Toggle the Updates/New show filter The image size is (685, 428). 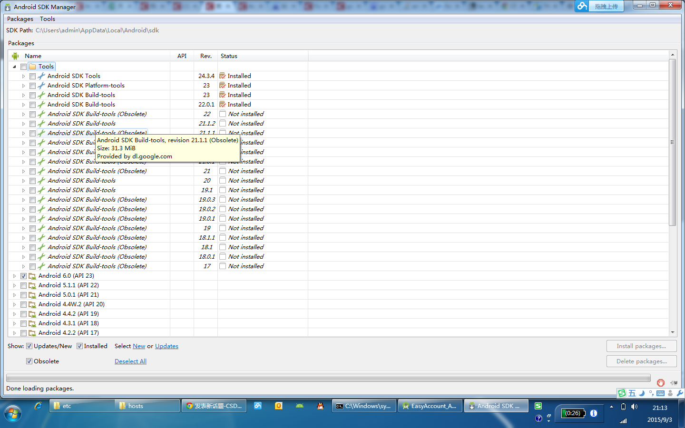[29, 346]
